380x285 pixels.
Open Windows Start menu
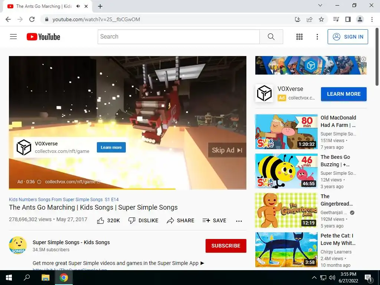coord(9,278)
